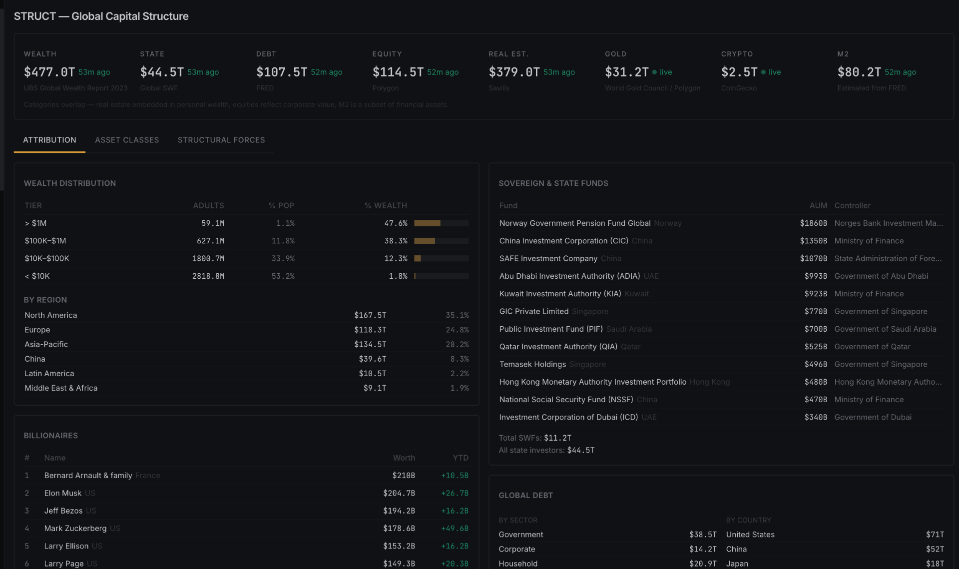Select 627.1M adults in $100K–$1M tier

[210, 241]
